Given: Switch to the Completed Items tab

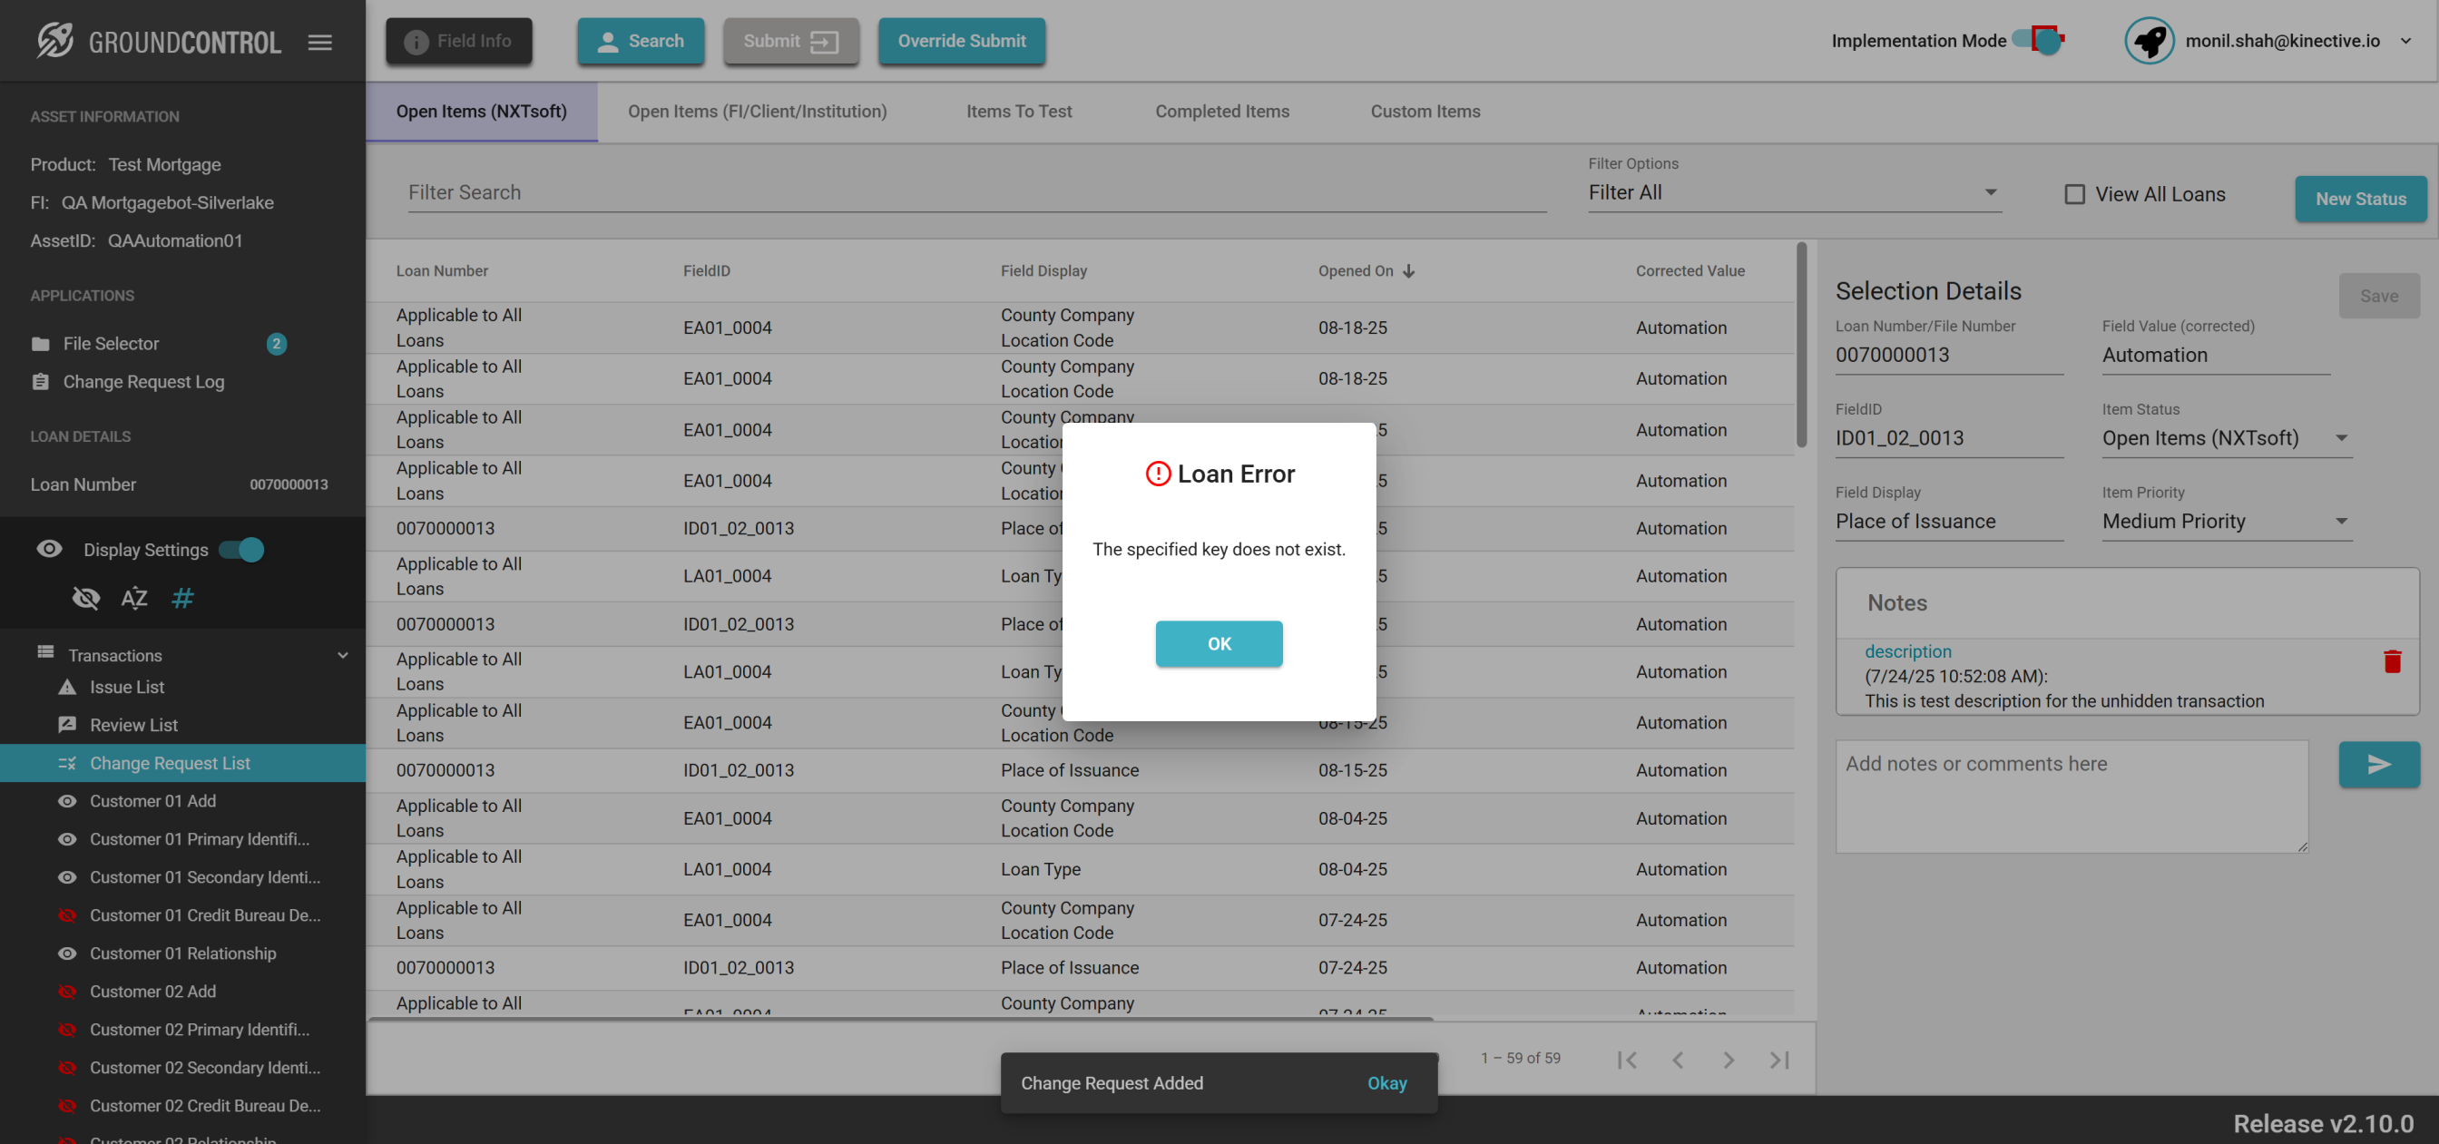Looking at the screenshot, I should click(1221, 112).
